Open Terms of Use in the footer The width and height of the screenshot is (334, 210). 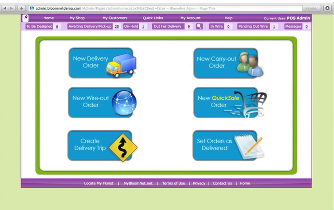pos(173,183)
